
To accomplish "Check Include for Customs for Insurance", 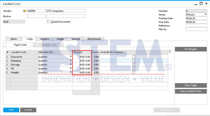I will [x=134, y=57].
